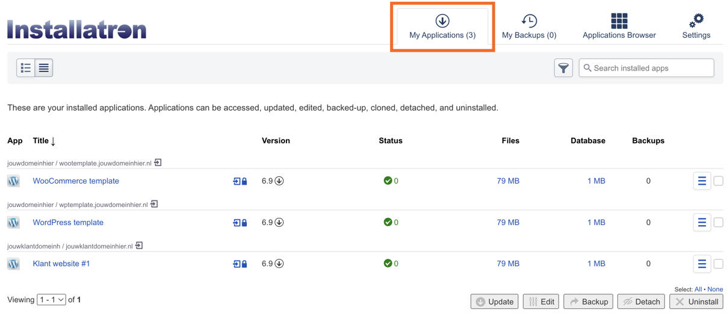Open 79 MB files of WooCommerce template
This screenshot has width=727, height=319.
tap(508, 181)
